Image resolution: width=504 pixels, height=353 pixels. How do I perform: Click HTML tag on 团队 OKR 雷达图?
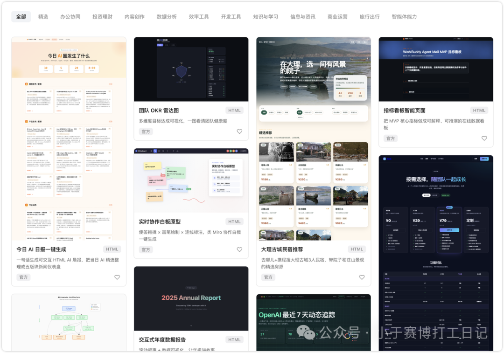(x=234, y=111)
